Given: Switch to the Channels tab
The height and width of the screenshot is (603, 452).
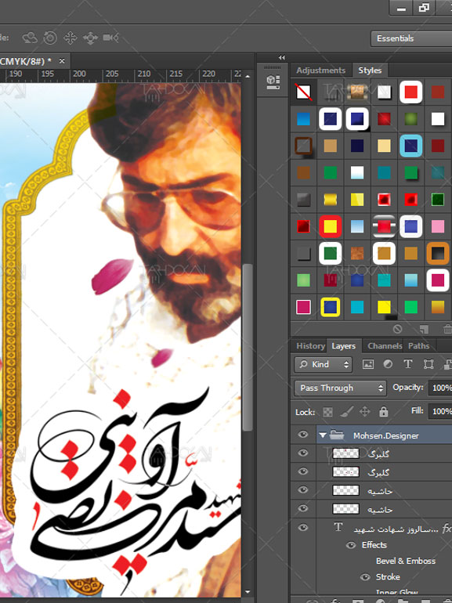Looking at the screenshot, I should (x=385, y=345).
